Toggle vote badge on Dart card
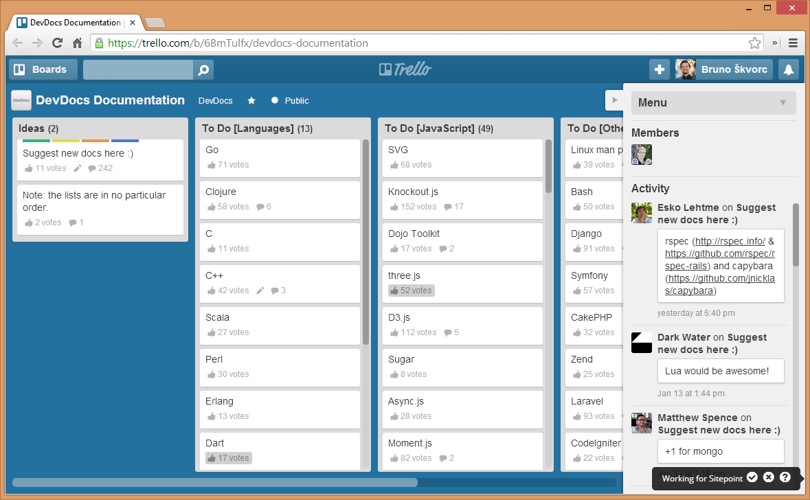 point(228,458)
